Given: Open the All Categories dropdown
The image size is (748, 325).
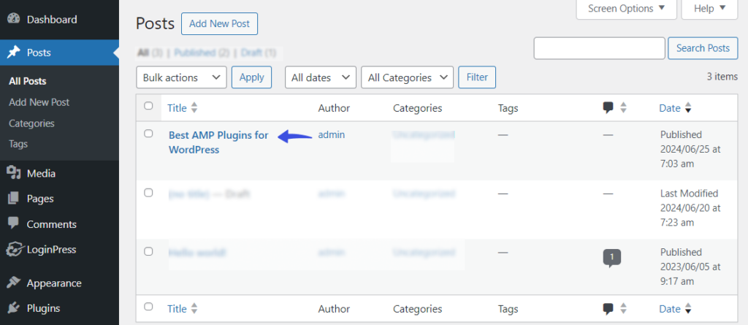Looking at the screenshot, I should point(408,77).
